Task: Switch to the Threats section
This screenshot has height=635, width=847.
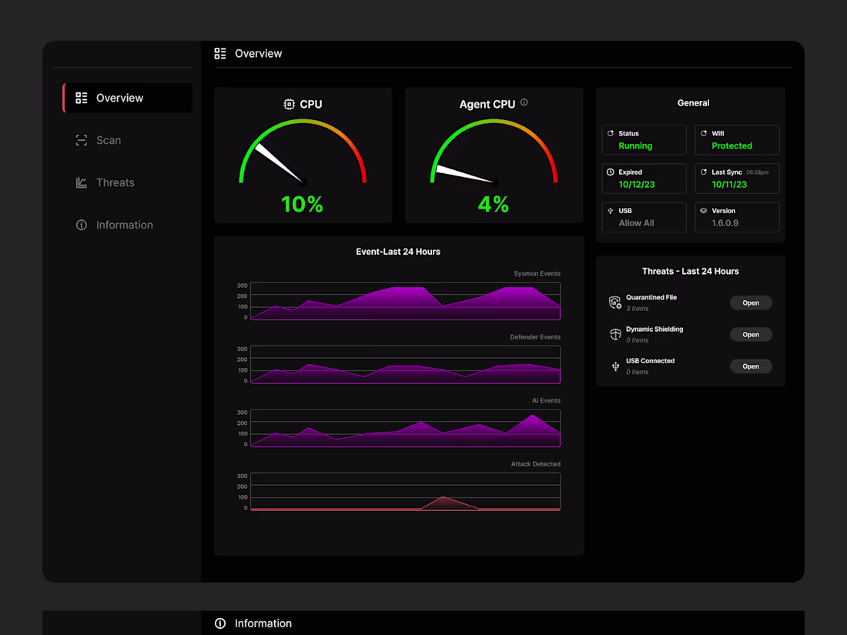Action: point(115,182)
